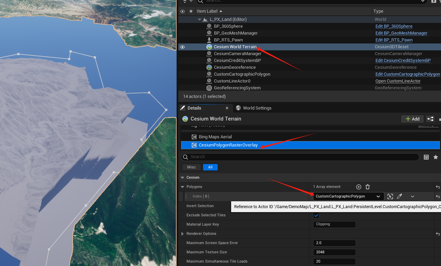Click the Add component button
The image size is (441, 266).
pyautogui.click(x=413, y=119)
